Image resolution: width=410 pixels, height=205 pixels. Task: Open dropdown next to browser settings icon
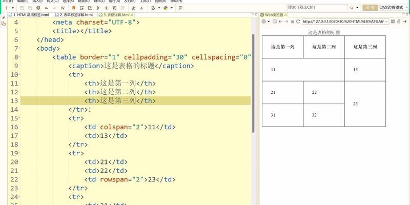[x=269, y=22]
